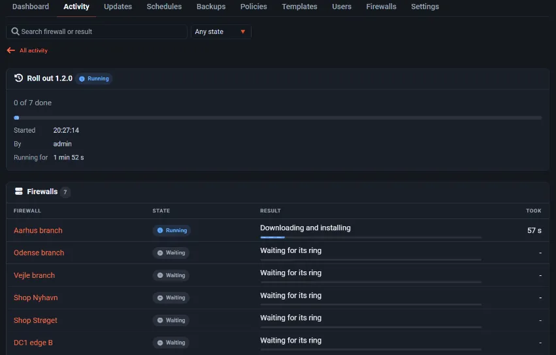Click the STATE column header
The image size is (556, 355).
161,211
